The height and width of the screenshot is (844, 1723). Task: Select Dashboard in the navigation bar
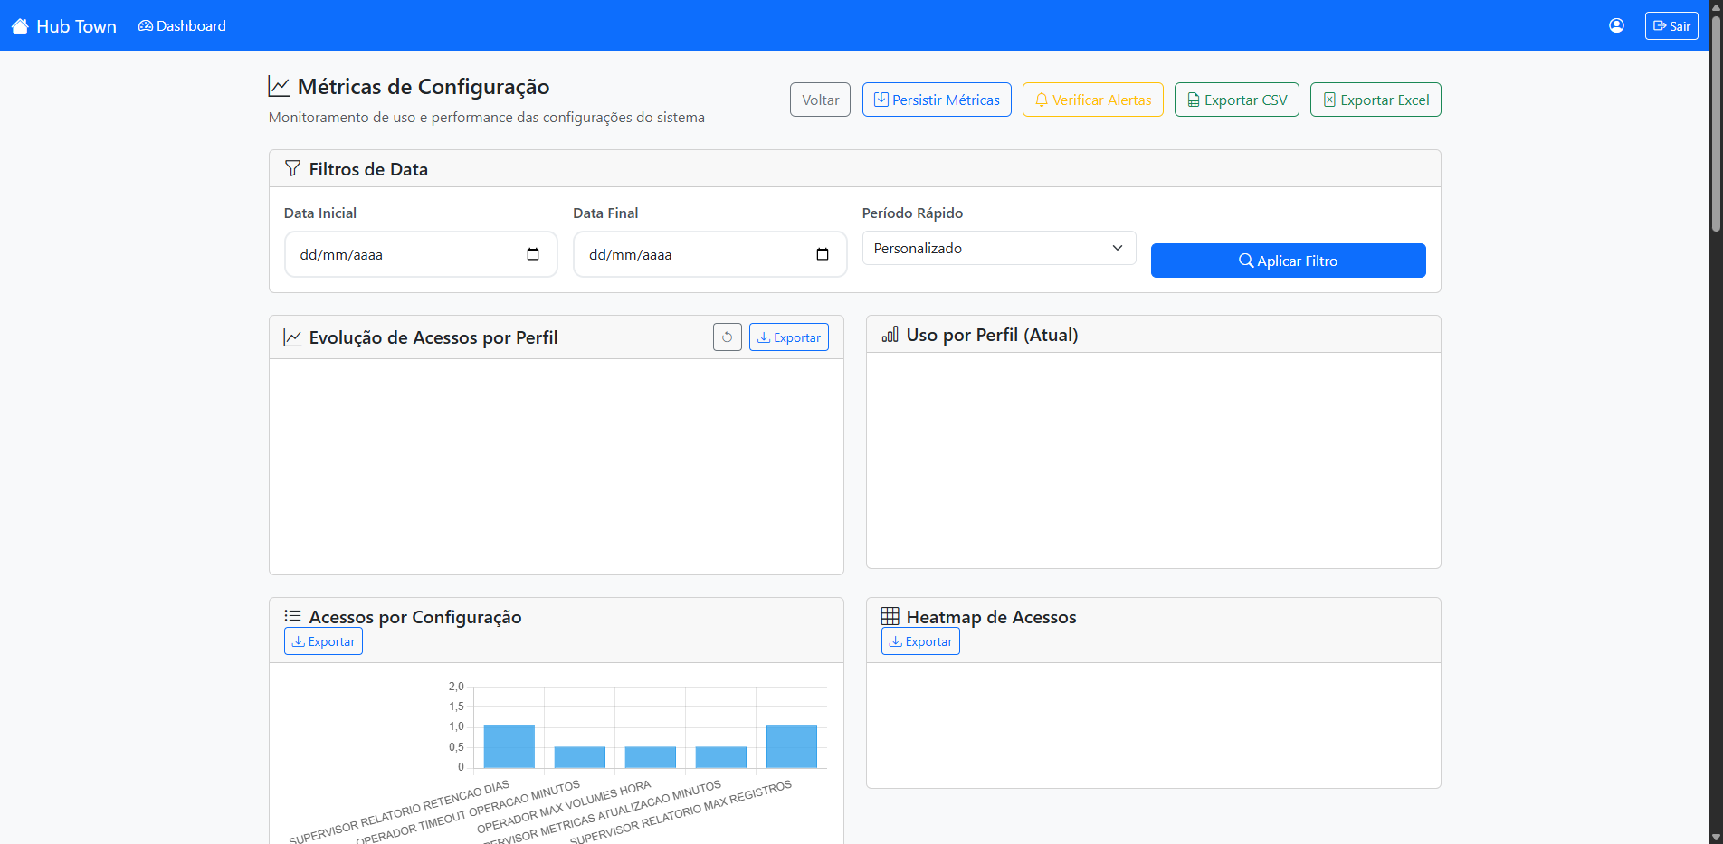pyautogui.click(x=182, y=25)
